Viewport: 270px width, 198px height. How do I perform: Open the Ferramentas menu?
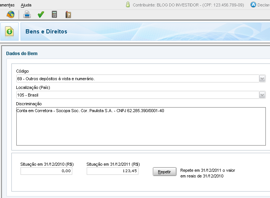coord(7,5)
